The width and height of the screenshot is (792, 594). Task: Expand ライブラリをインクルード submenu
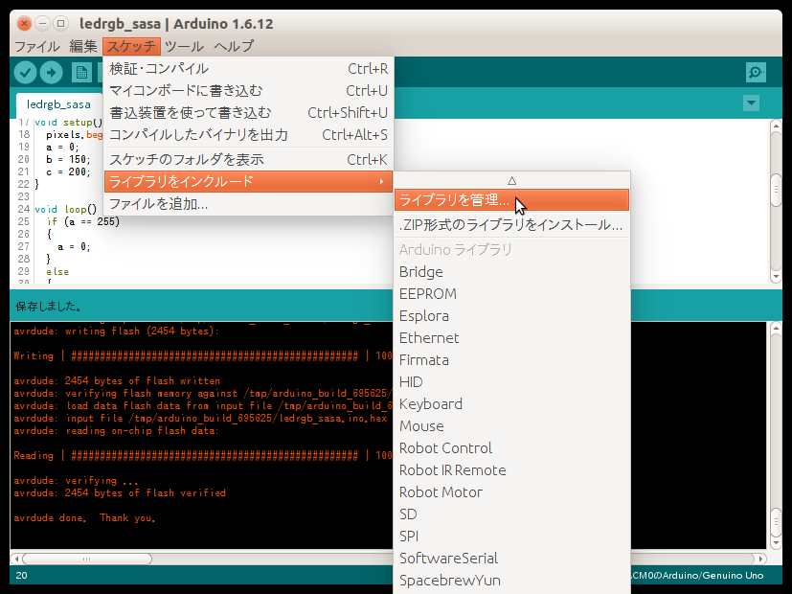pyautogui.click(x=248, y=182)
